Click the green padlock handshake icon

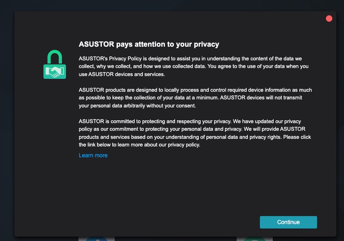[x=55, y=64]
